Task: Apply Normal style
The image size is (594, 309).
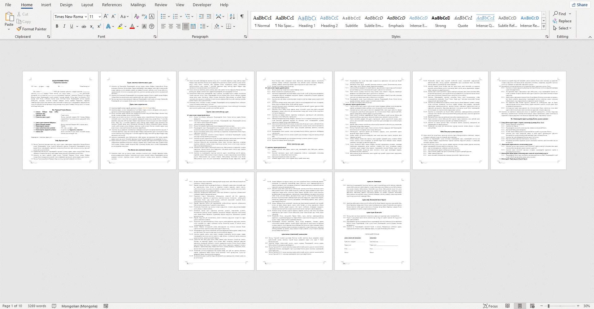Action: click(x=262, y=21)
